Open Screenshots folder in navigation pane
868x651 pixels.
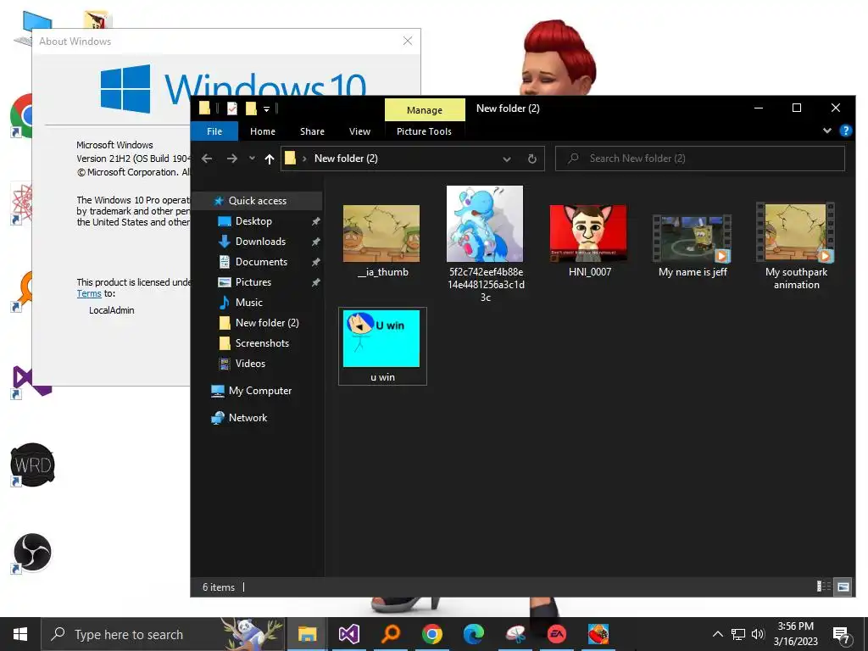pos(262,343)
